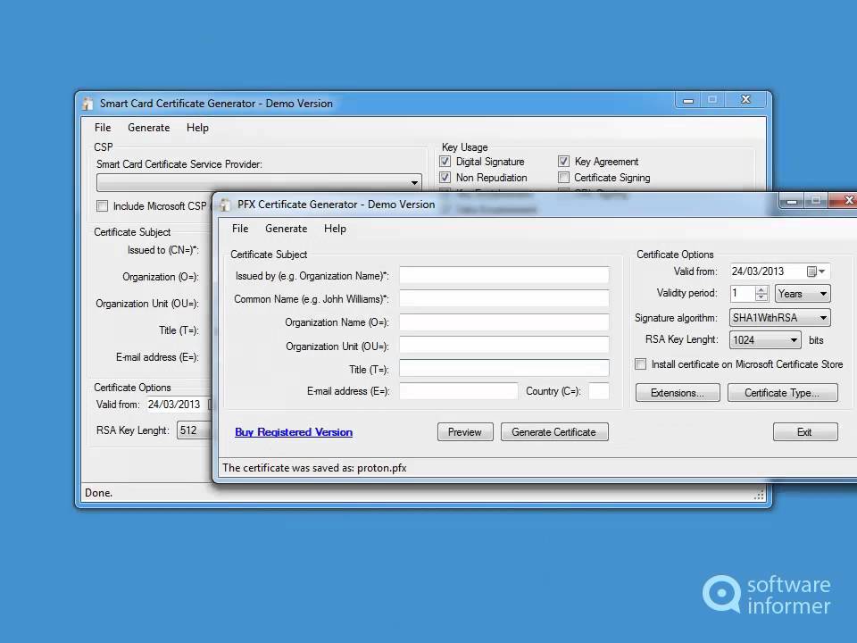Click the Validity period number field

click(743, 294)
